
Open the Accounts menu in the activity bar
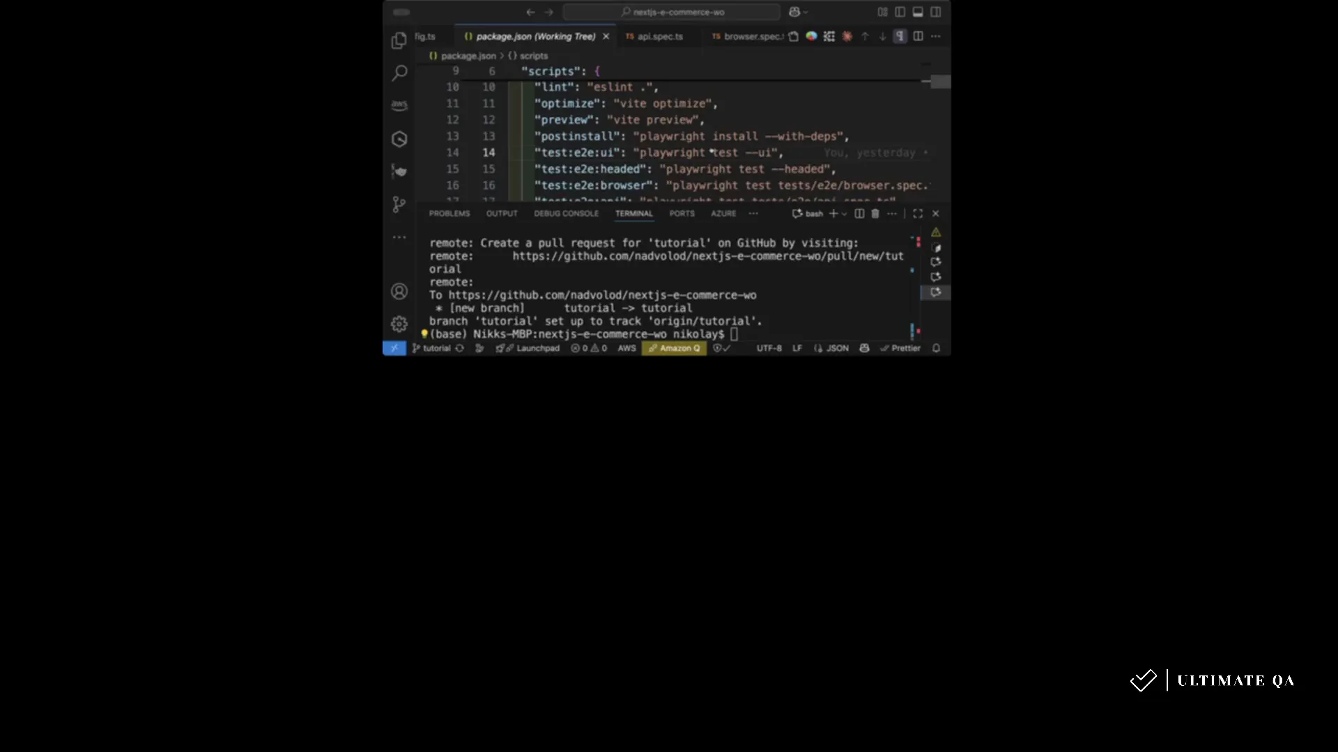(x=399, y=291)
